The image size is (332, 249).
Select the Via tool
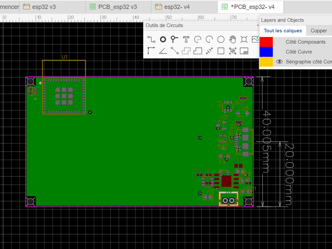175,39
